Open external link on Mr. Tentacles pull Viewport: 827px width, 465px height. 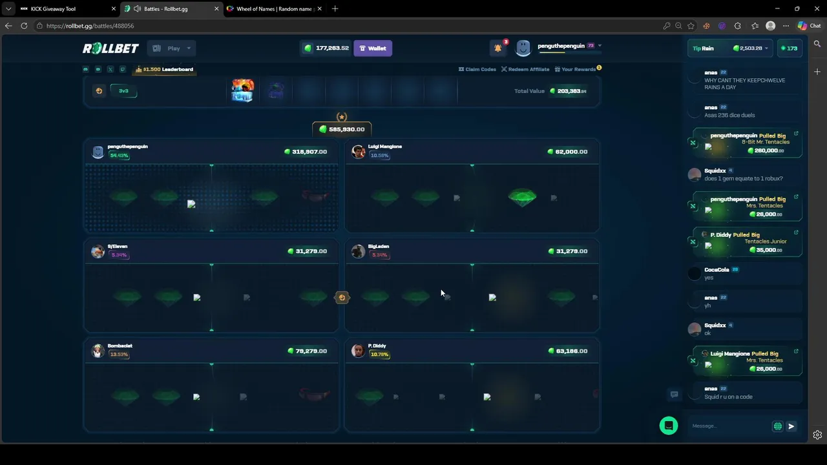tap(796, 134)
